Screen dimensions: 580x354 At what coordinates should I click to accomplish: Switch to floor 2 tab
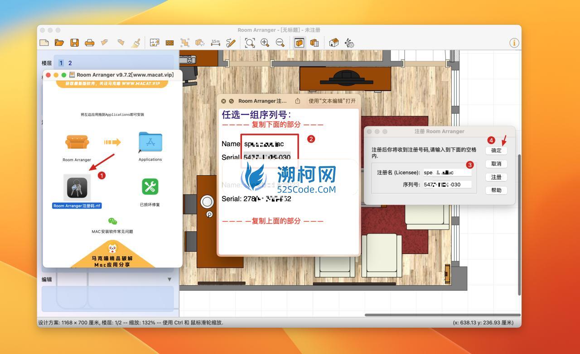(x=70, y=63)
